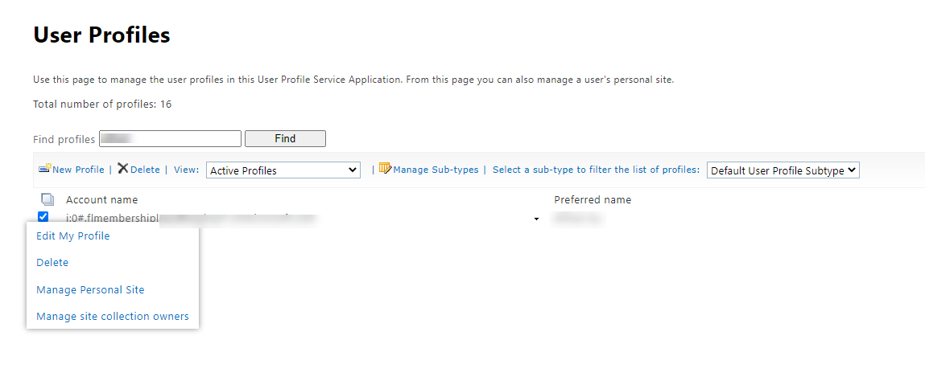Click the Manage Sub-types icon

385,169
